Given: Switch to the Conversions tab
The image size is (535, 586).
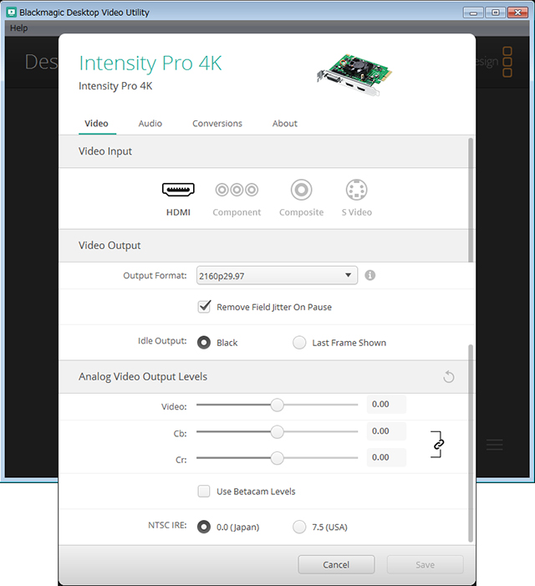Looking at the screenshot, I should tap(217, 124).
